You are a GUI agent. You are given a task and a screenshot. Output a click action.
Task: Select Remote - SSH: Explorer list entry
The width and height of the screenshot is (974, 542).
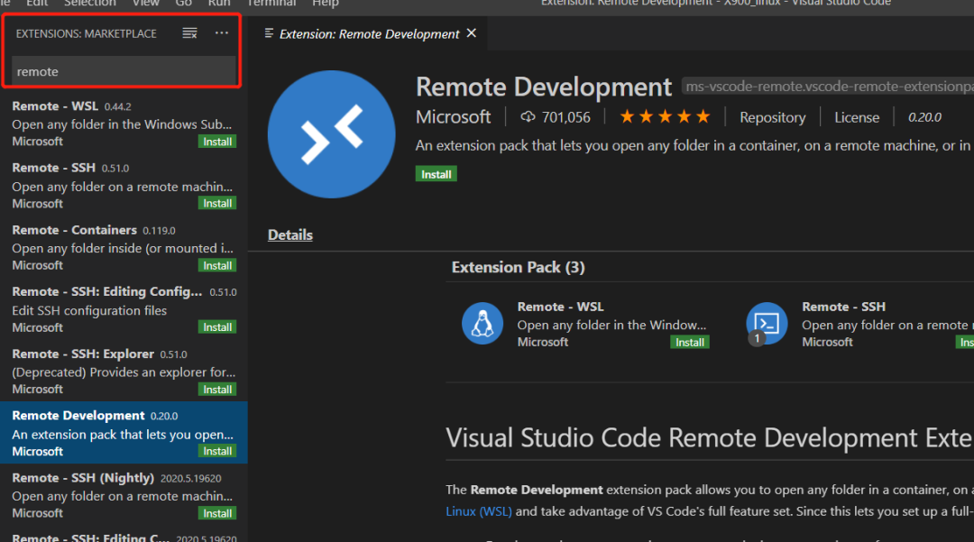[124, 372]
